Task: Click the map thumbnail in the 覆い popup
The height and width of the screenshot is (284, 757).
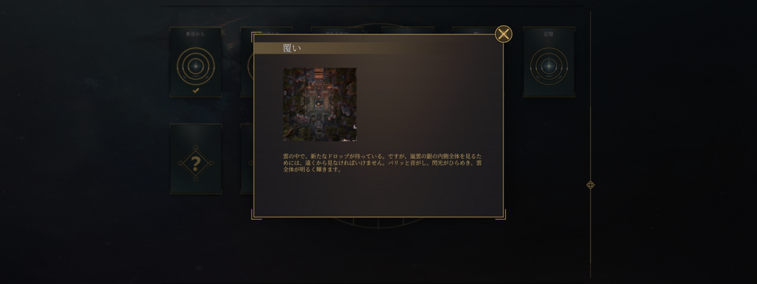Action: pyautogui.click(x=320, y=104)
